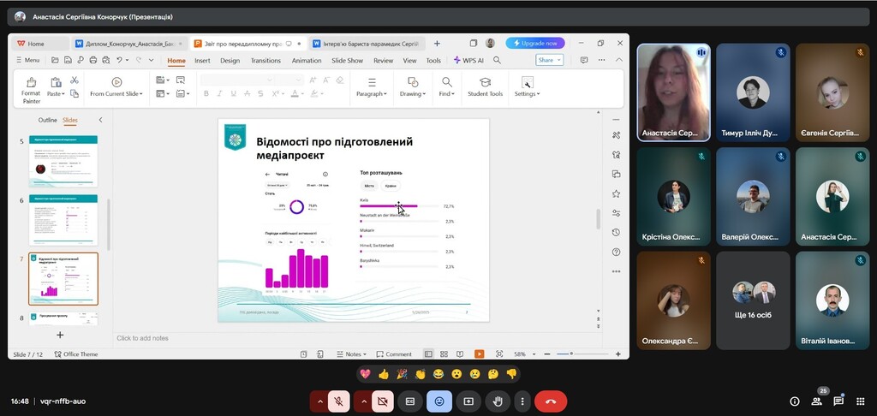Toggle closed captions
The image size is (877, 416).
(x=410, y=401)
